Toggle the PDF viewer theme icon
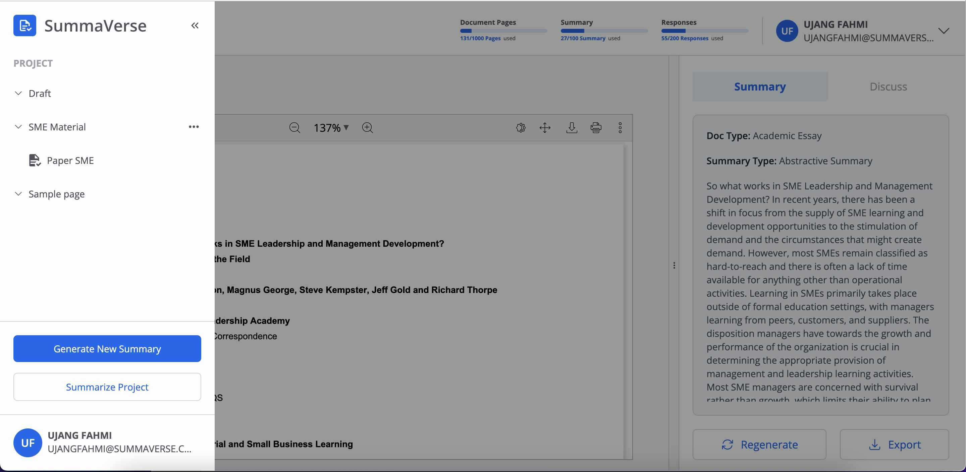Screen dimensions: 966x472 click(521, 128)
